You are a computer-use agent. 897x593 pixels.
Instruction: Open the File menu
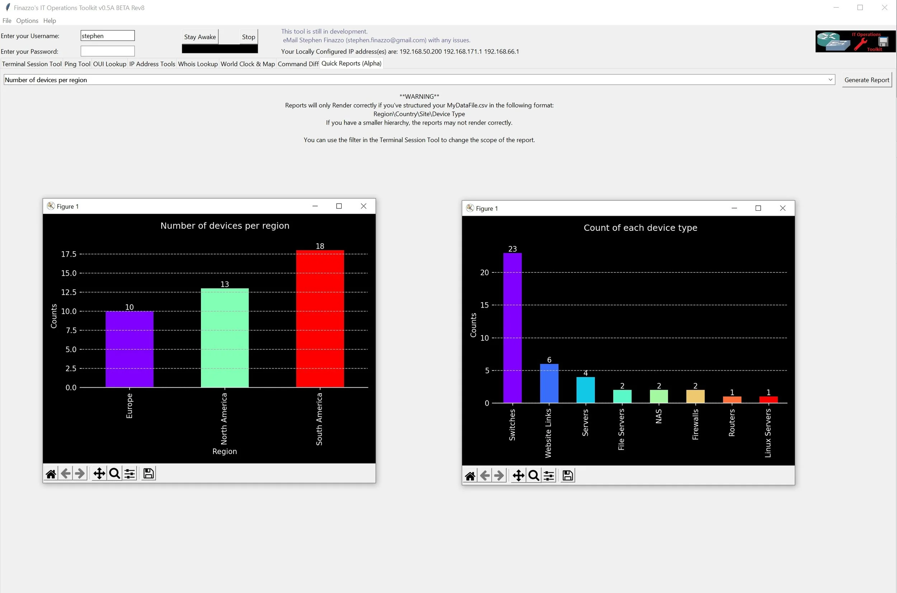(x=7, y=21)
